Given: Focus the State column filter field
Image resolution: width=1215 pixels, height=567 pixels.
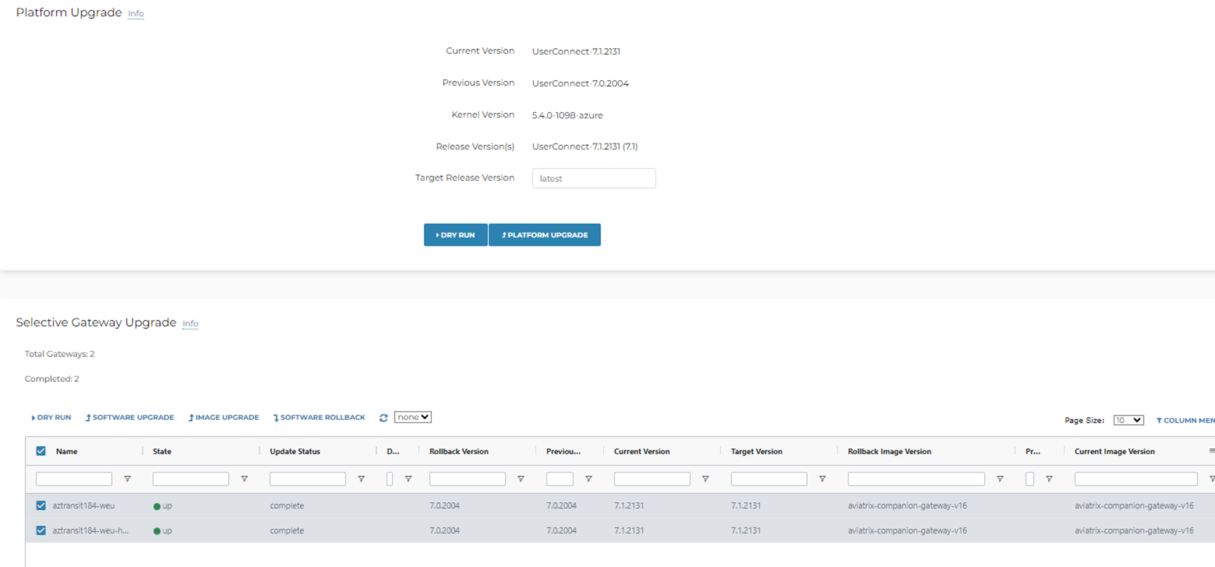Looking at the screenshot, I should 191,479.
